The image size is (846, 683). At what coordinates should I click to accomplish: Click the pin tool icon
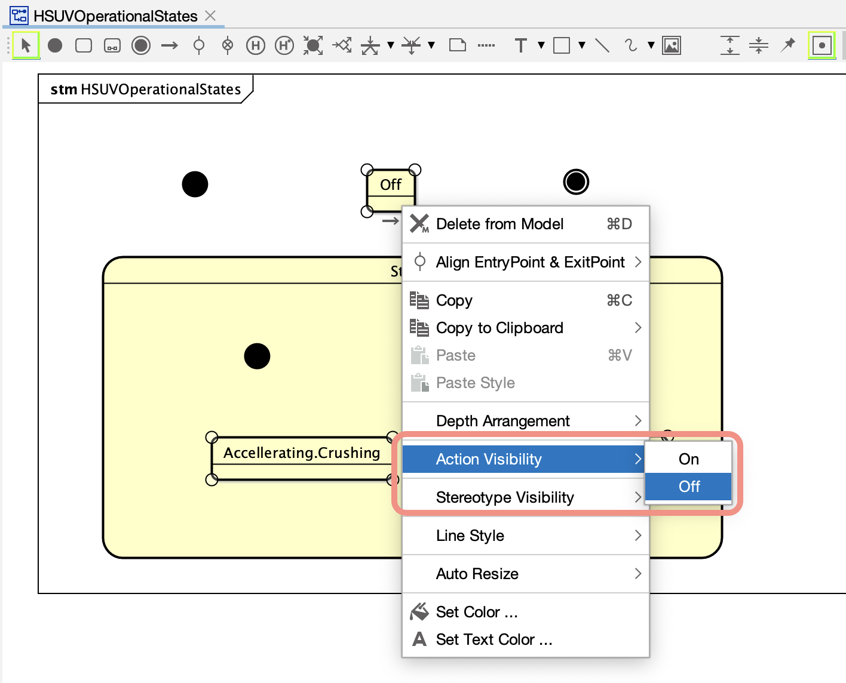click(x=788, y=45)
